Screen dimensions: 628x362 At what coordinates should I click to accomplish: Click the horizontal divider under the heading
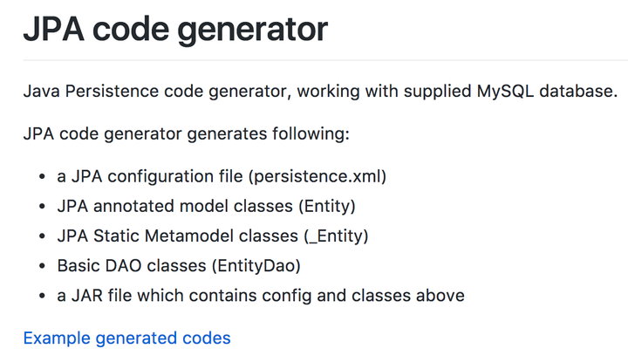(325, 60)
